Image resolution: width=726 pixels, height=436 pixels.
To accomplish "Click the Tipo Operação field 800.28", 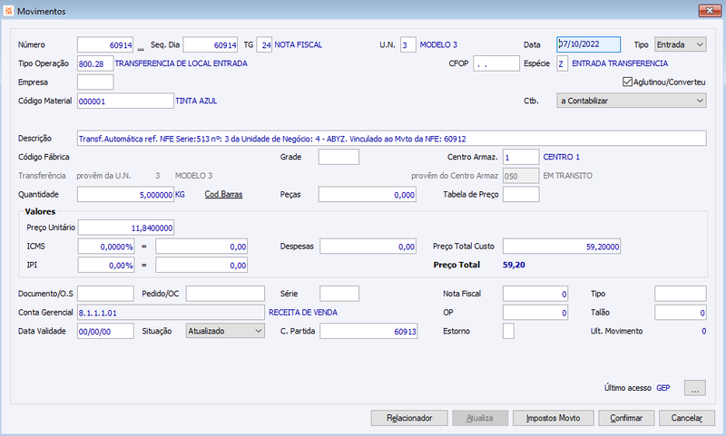I will (x=95, y=63).
